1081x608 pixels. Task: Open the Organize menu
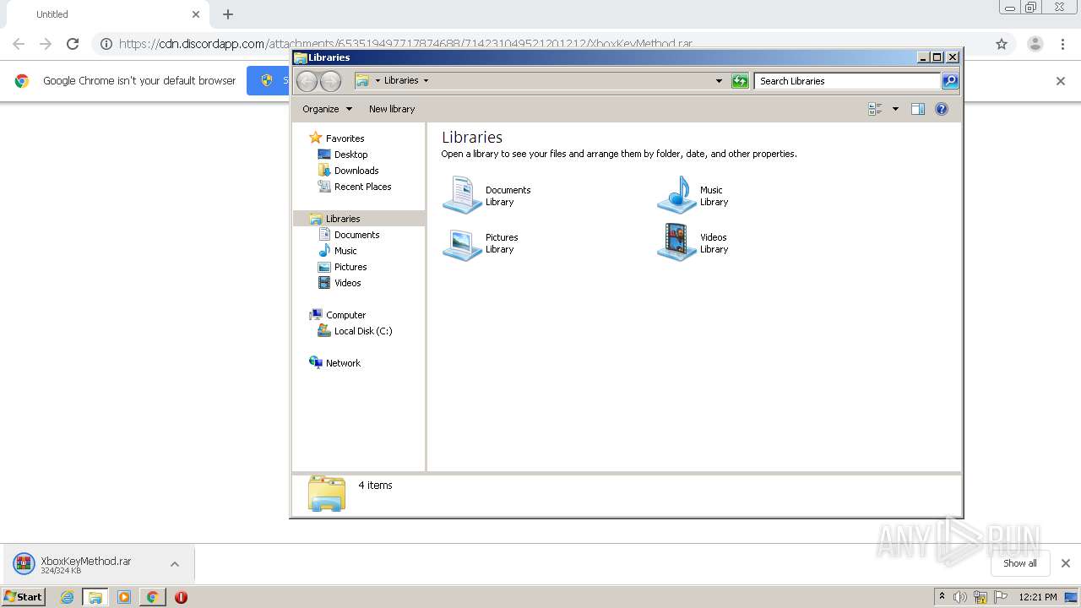[x=327, y=109]
